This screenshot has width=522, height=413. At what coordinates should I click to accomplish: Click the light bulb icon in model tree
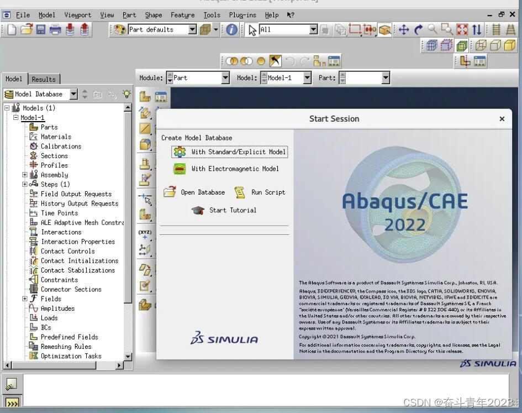[127, 95]
